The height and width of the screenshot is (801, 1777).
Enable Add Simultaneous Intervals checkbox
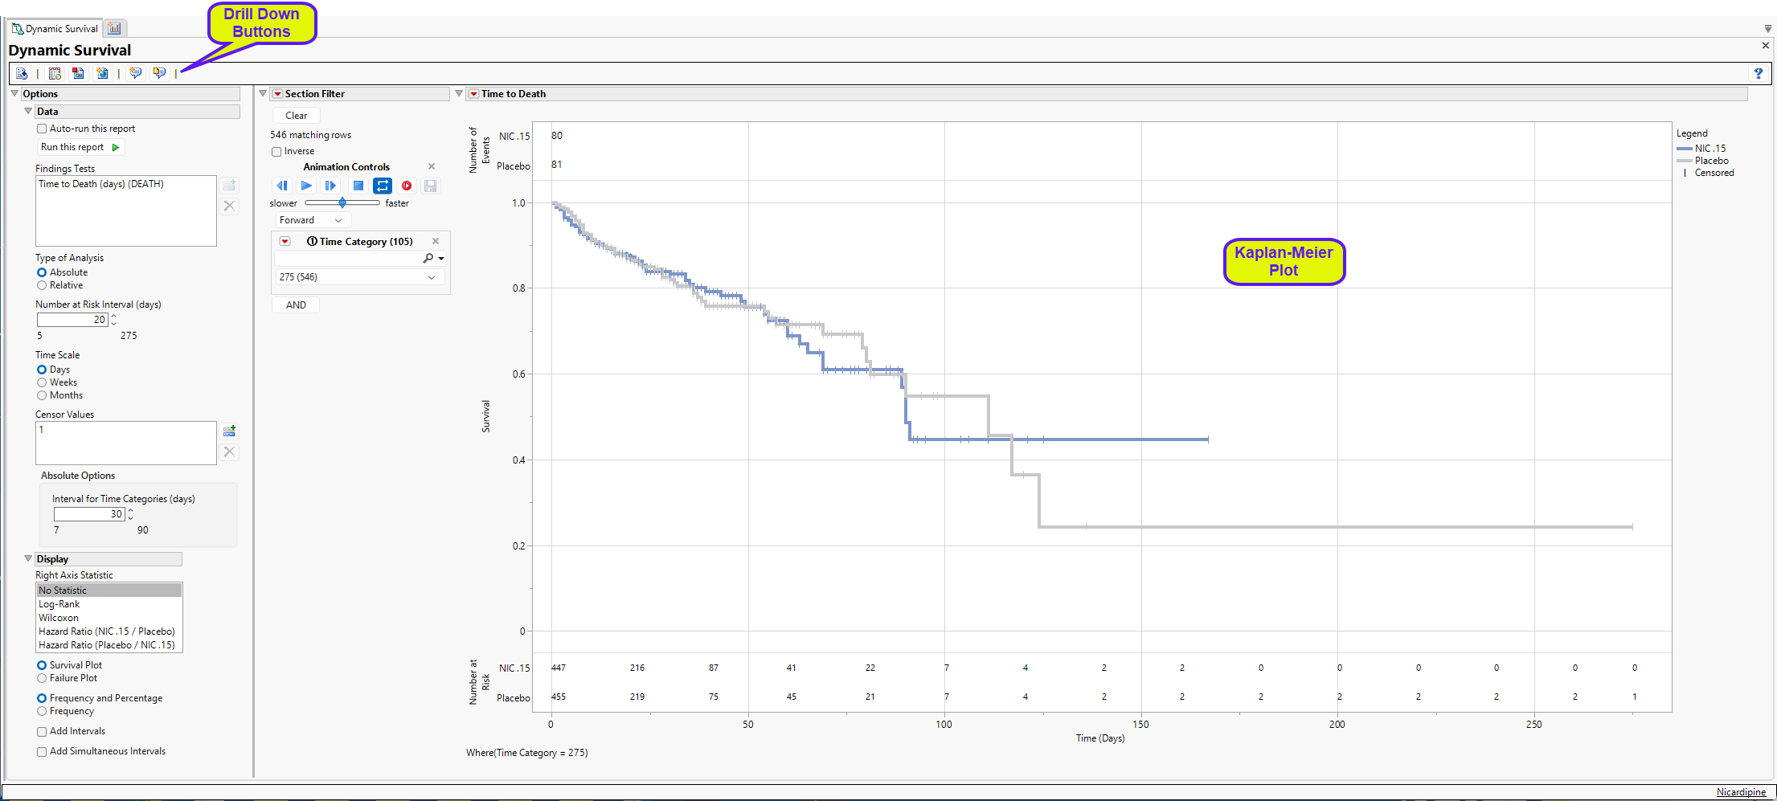point(42,751)
